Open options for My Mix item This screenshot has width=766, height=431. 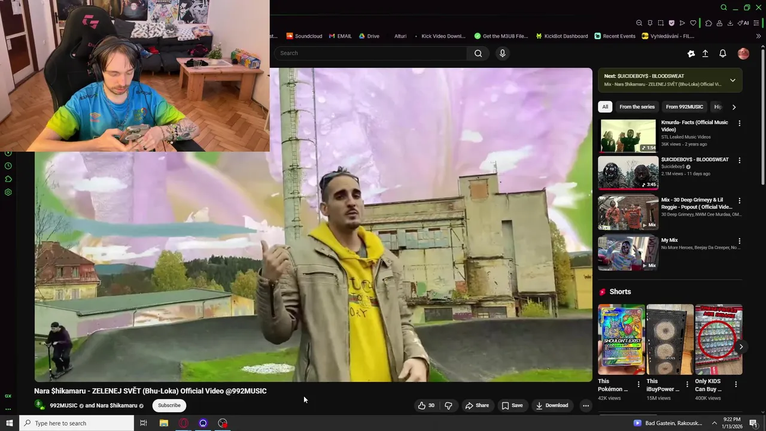click(739, 241)
